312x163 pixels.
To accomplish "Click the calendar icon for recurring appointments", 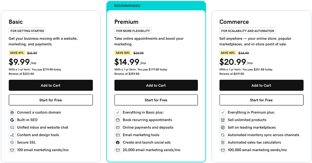I will tap(118, 120).
